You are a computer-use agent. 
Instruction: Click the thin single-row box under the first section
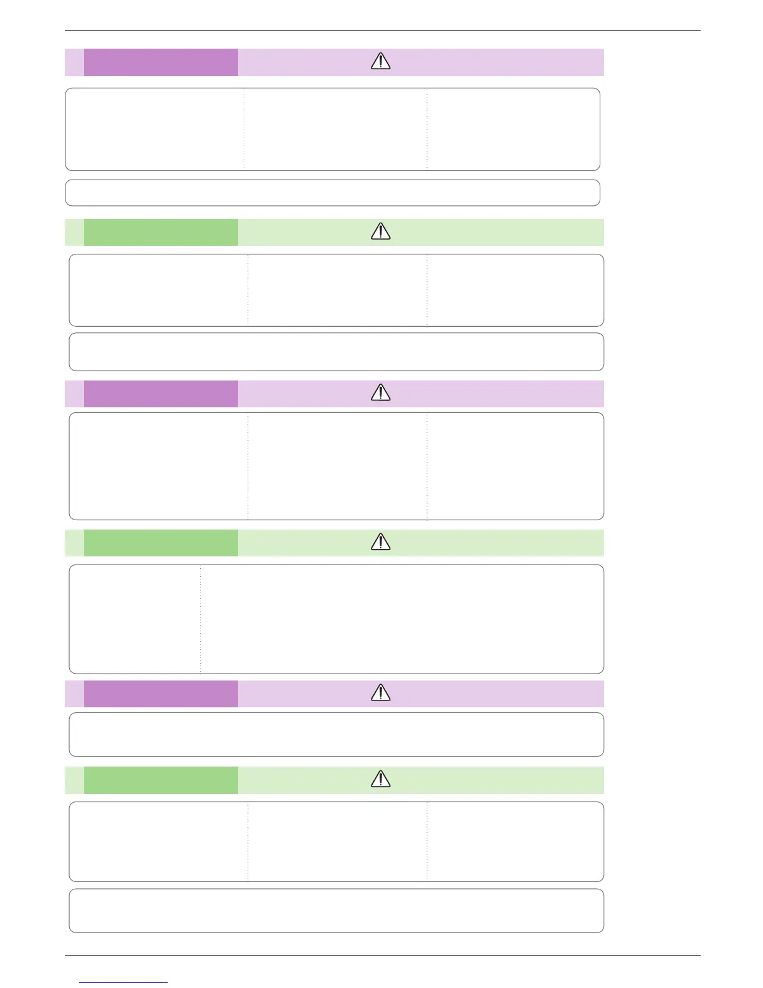(x=332, y=193)
